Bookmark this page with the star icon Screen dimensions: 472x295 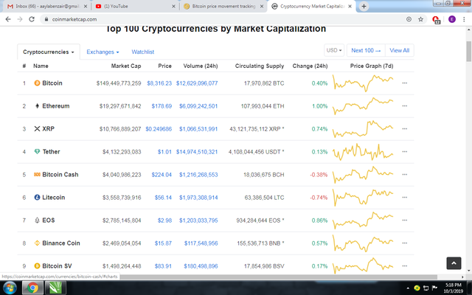point(420,19)
